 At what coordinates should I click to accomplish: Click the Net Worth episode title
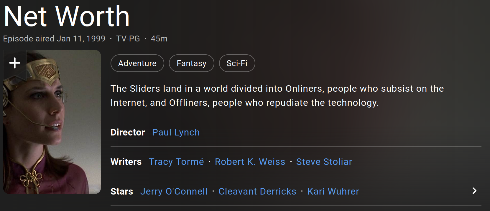click(x=66, y=16)
